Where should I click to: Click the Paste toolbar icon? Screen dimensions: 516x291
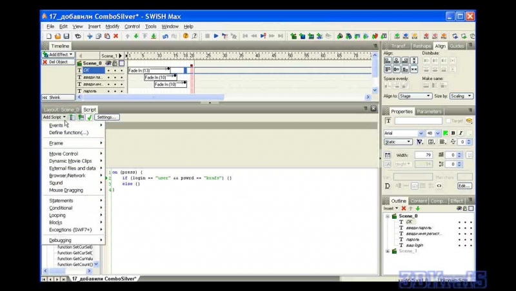(x=107, y=36)
